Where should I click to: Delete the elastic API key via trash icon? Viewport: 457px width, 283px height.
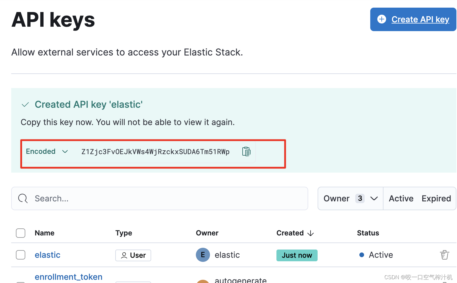click(x=444, y=255)
